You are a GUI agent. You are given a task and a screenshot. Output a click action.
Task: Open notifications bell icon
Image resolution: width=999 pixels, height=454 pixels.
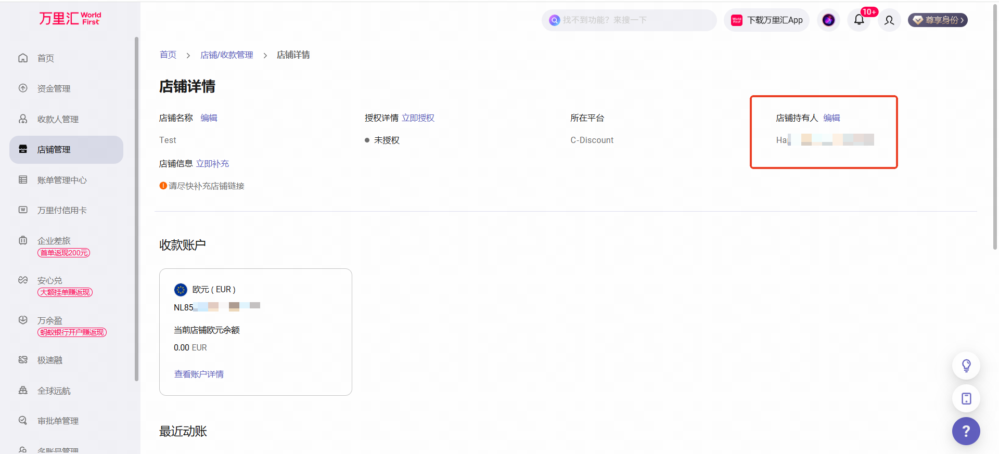click(859, 20)
